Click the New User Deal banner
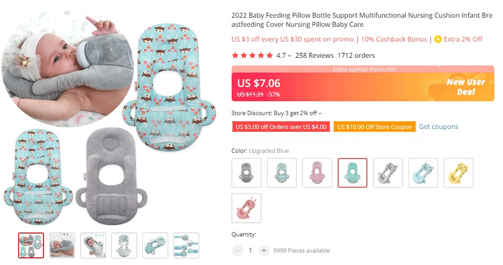The image size is (503, 265). (465, 87)
